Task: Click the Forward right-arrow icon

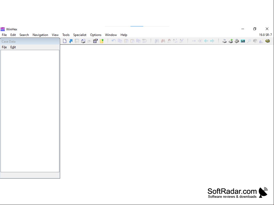Action: point(212,41)
